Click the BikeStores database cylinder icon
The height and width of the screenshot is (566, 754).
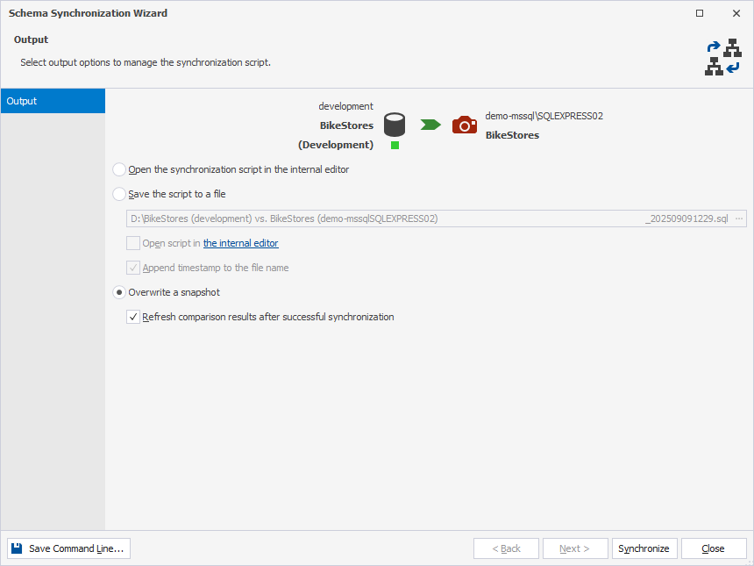[394, 123]
